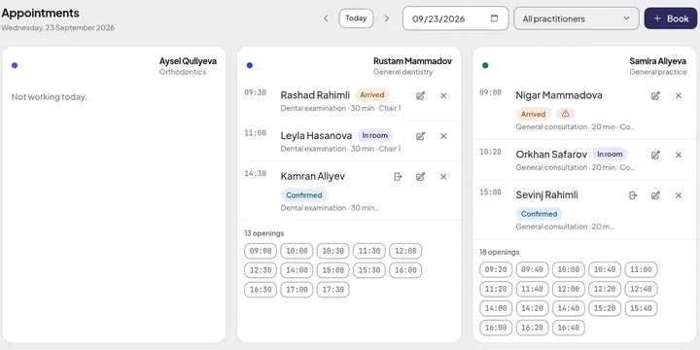Image resolution: width=700 pixels, height=350 pixels.
Task: Select Samira Aliyeva's 09:20 opening
Action: pyautogui.click(x=496, y=269)
